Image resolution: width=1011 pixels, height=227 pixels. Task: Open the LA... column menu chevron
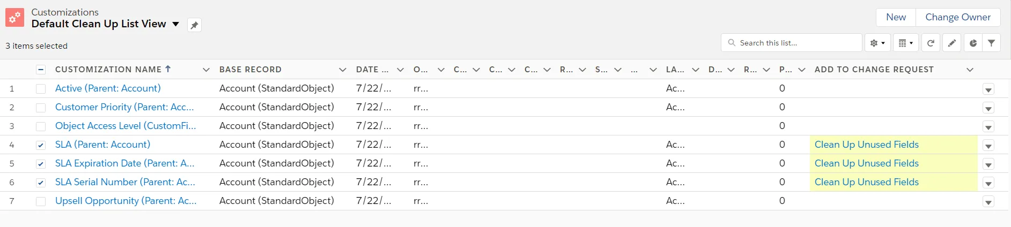(696, 70)
